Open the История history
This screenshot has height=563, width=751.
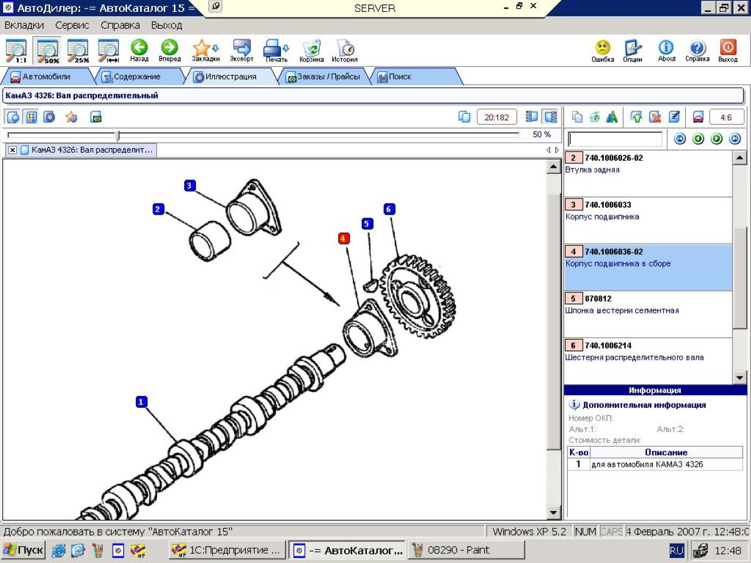[x=345, y=51]
